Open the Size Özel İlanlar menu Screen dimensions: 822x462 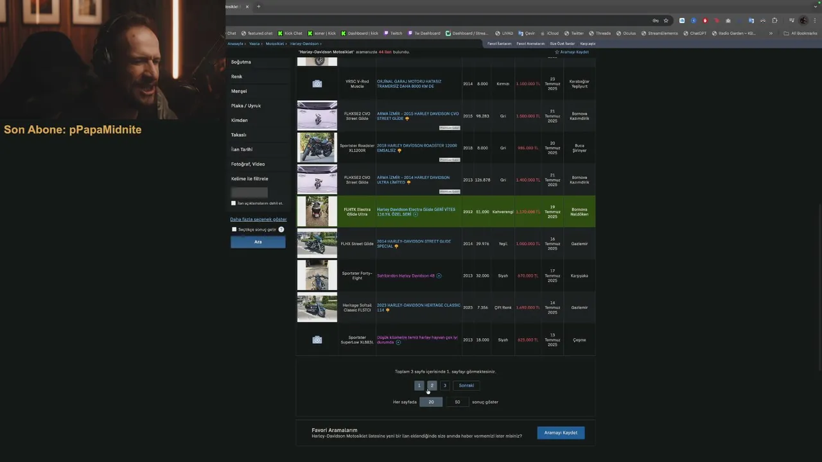562,44
